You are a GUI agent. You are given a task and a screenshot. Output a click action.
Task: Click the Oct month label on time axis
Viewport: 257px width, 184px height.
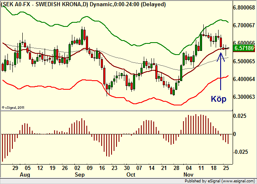131,174
